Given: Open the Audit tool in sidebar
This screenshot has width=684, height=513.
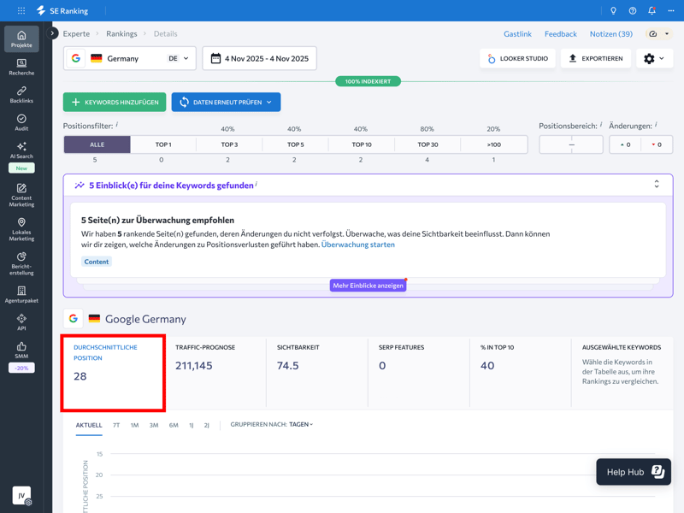Looking at the screenshot, I should tap(21, 122).
